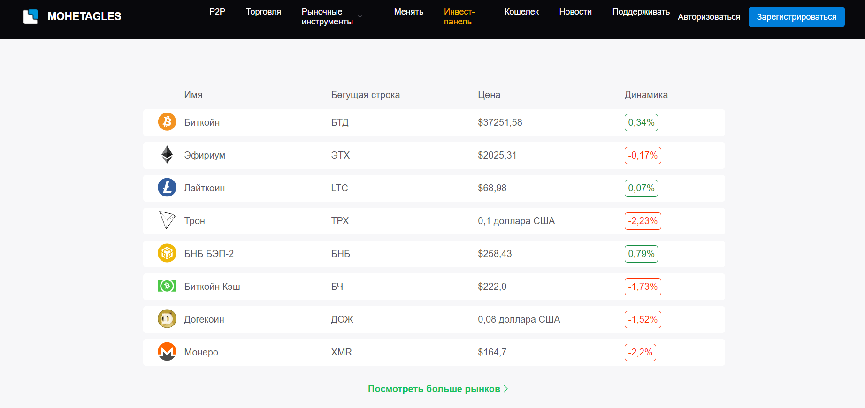Click the Litecoin coin icon
The width and height of the screenshot is (865, 408).
tap(167, 188)
